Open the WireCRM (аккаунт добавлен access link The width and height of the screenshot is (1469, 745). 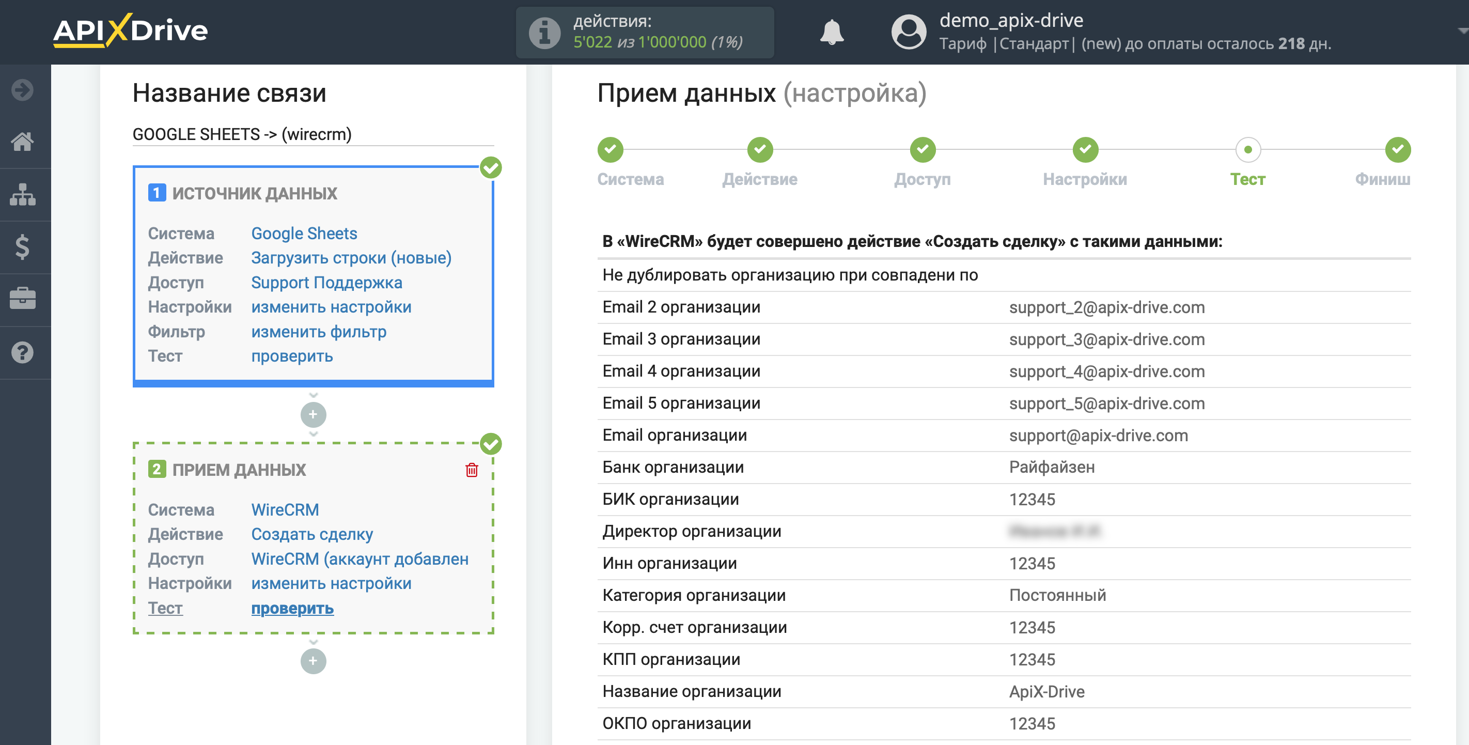coord(360,558)
